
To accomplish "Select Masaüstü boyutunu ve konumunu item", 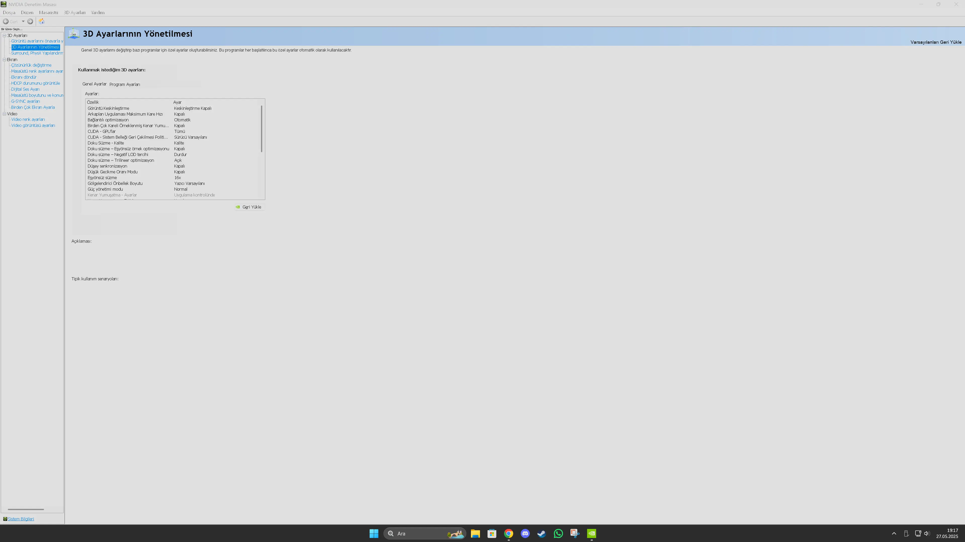I will [37, 95].
